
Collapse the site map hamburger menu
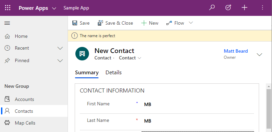click(7, 23)
